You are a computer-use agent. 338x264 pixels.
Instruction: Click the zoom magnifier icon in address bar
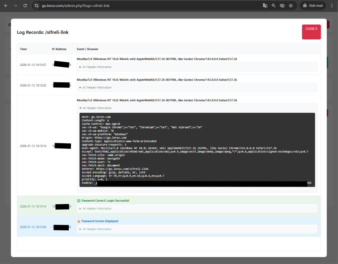pos(273,6)
